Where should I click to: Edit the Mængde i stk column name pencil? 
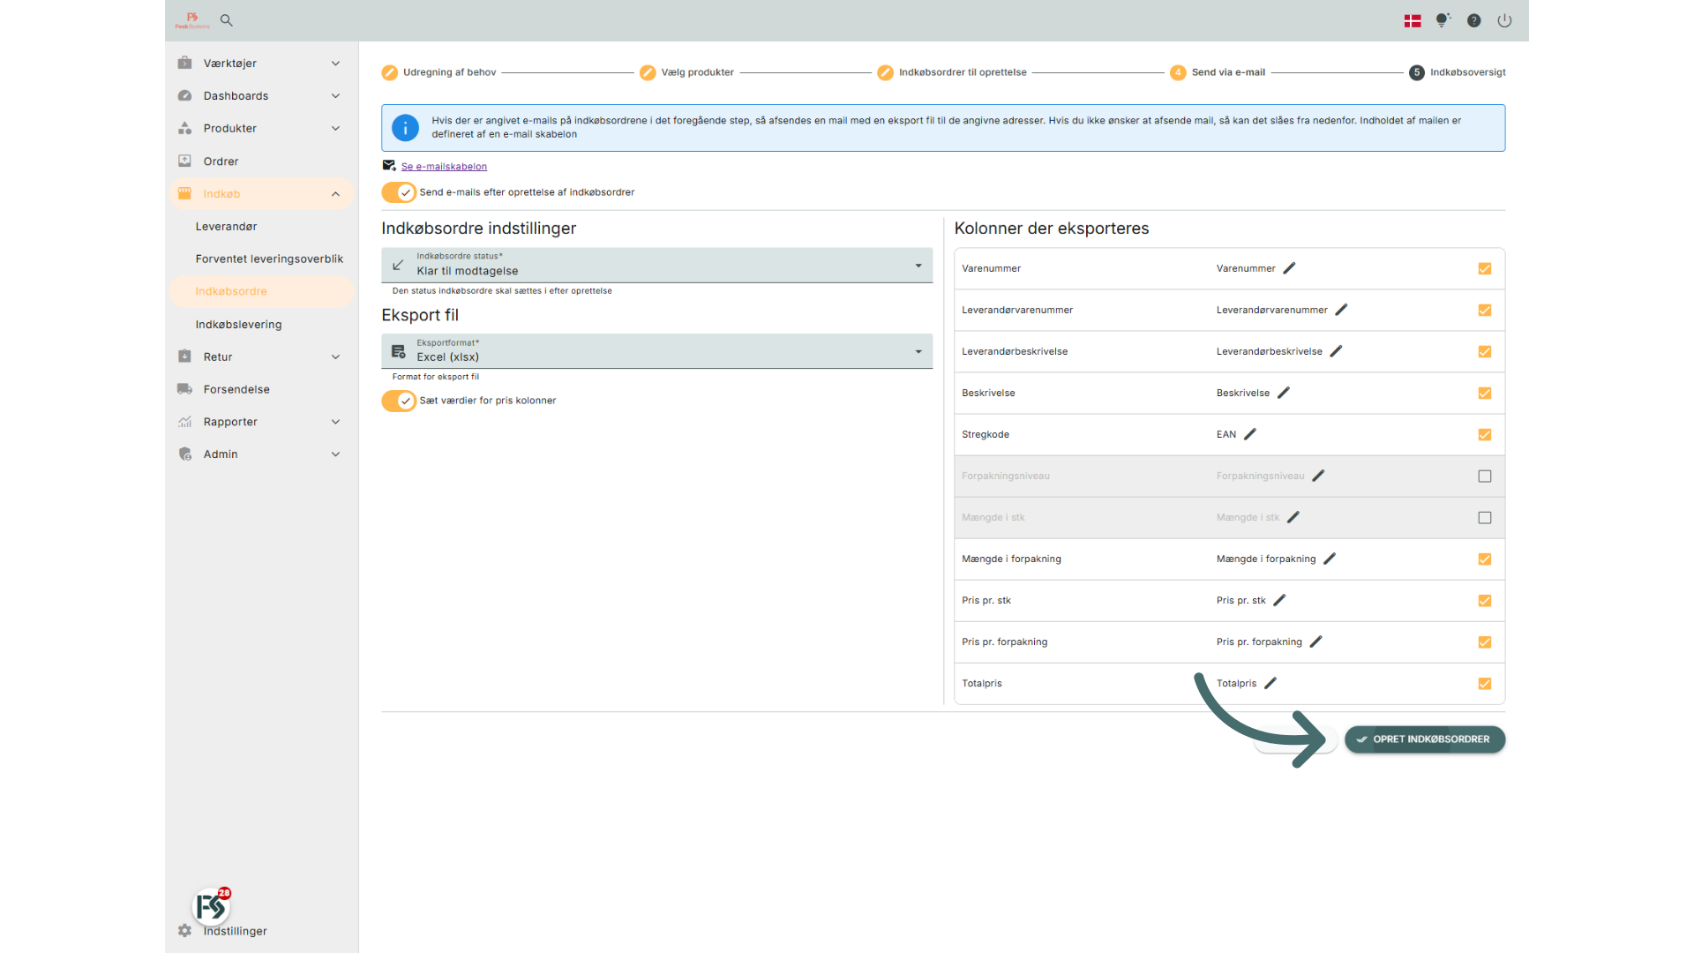pos(1293,517)
